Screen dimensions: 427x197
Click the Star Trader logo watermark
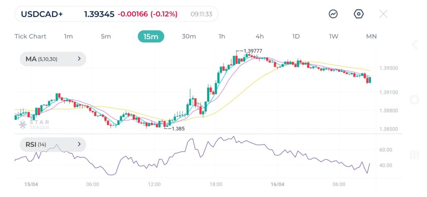(34, 125)
